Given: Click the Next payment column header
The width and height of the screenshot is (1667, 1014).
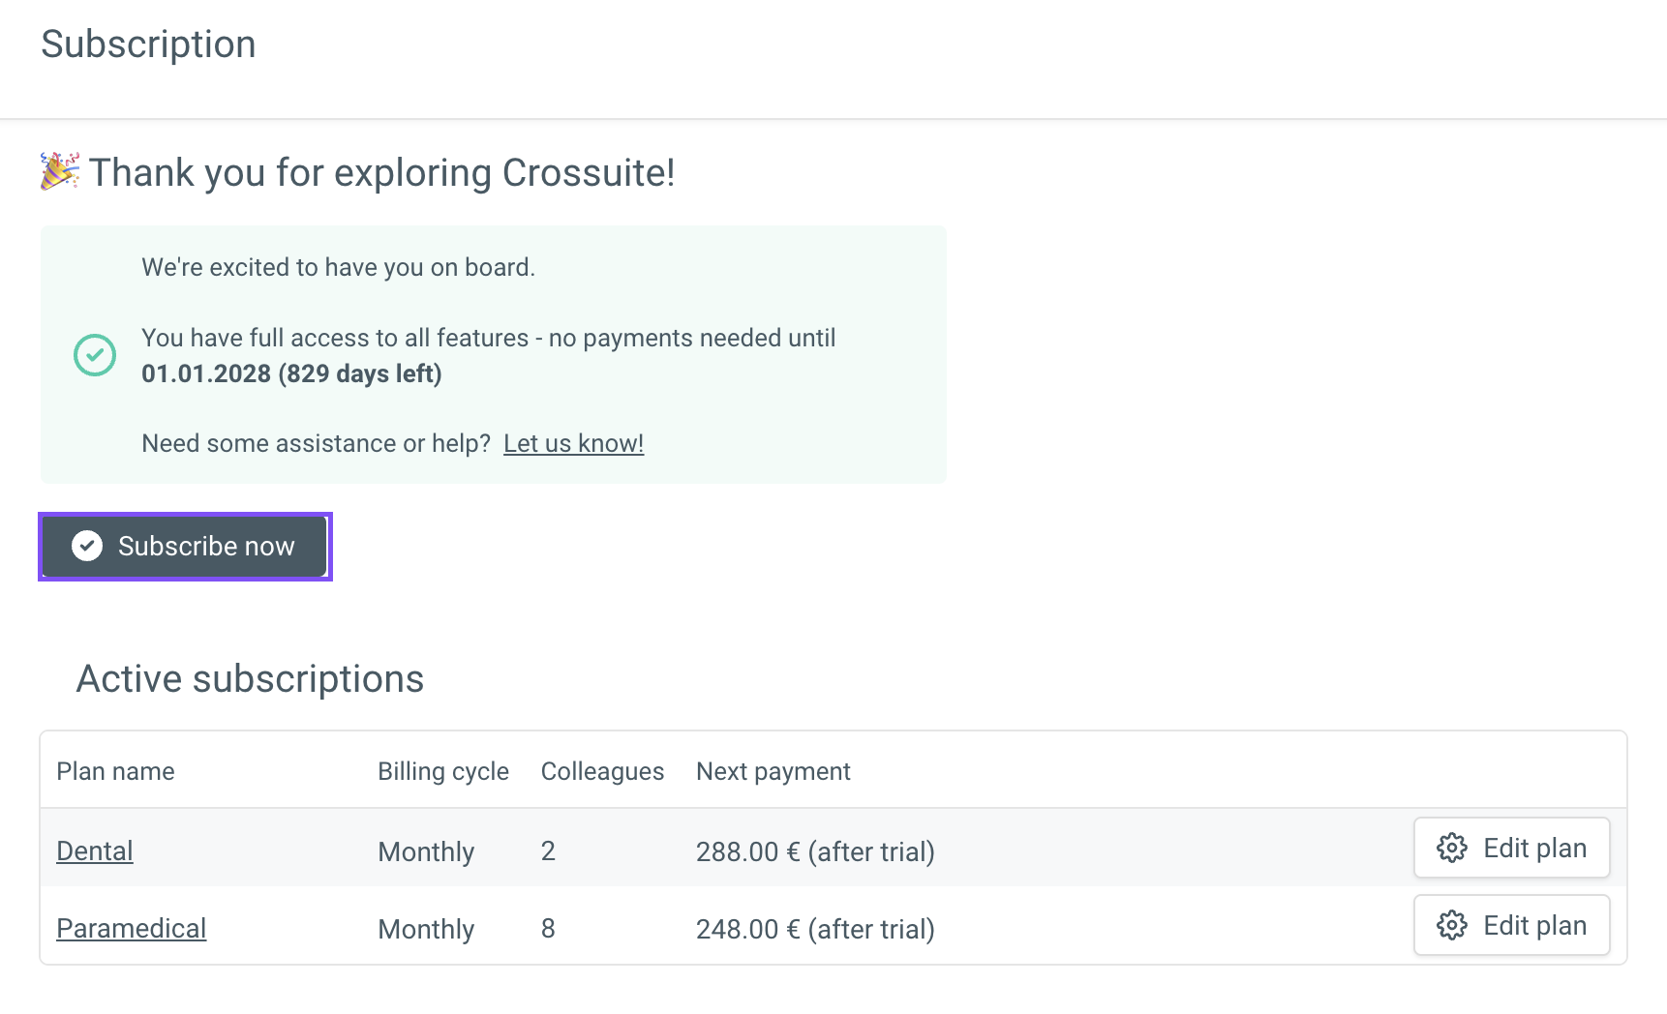Looking at the screenshot, I should coord(773,771).
